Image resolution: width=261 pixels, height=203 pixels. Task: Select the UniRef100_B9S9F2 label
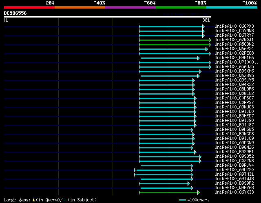point(234,183)
